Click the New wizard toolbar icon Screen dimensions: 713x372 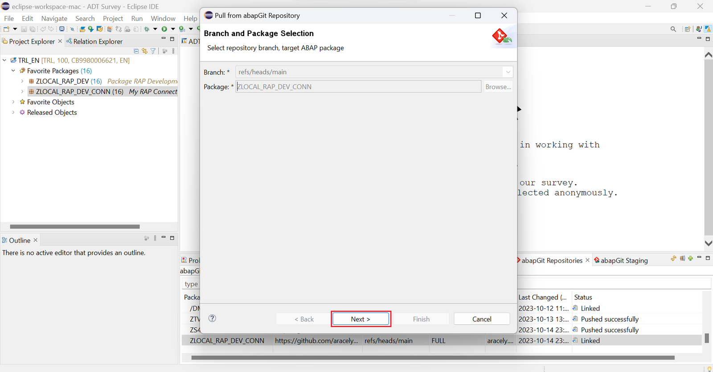[x=6, y=29]
